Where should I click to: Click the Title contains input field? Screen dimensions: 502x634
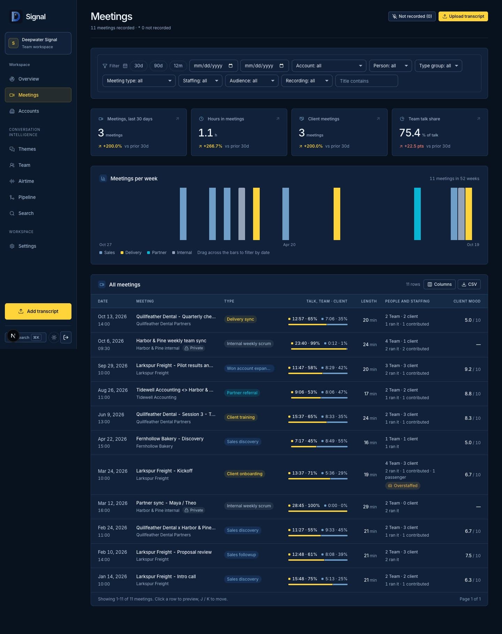(366, 81)
